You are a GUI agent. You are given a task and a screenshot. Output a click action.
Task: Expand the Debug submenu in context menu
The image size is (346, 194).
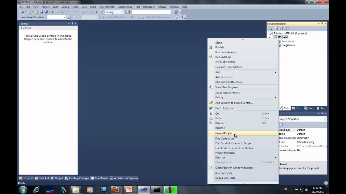point(276,97)
